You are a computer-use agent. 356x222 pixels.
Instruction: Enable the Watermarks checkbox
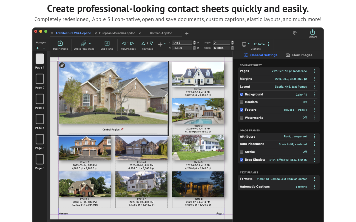(242, 118)
